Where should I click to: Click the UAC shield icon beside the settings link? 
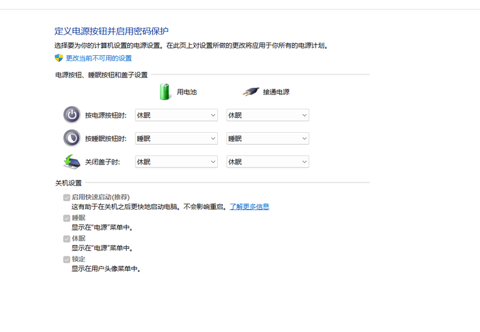pyautogui.click(x=59, y=58)
